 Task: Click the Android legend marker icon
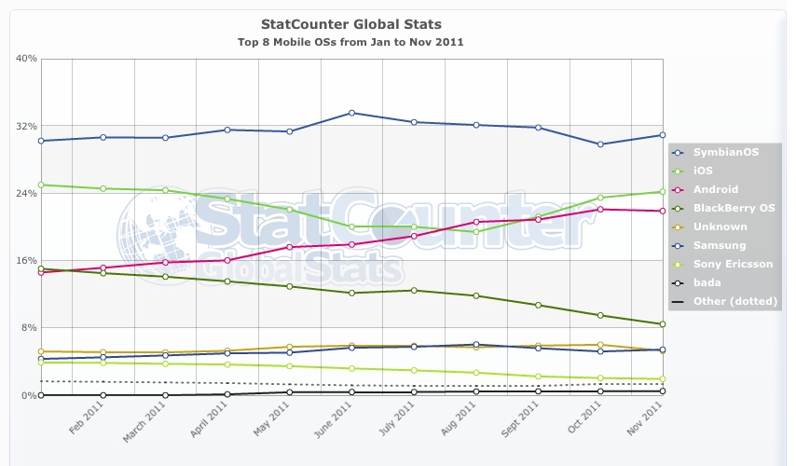coord(678,189)
